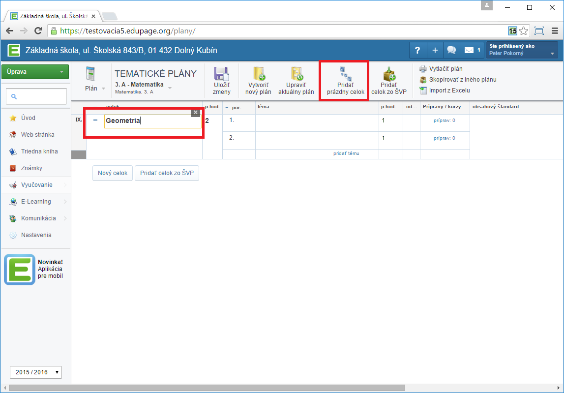Go to Známky in sidebar

tap(31, 168)
